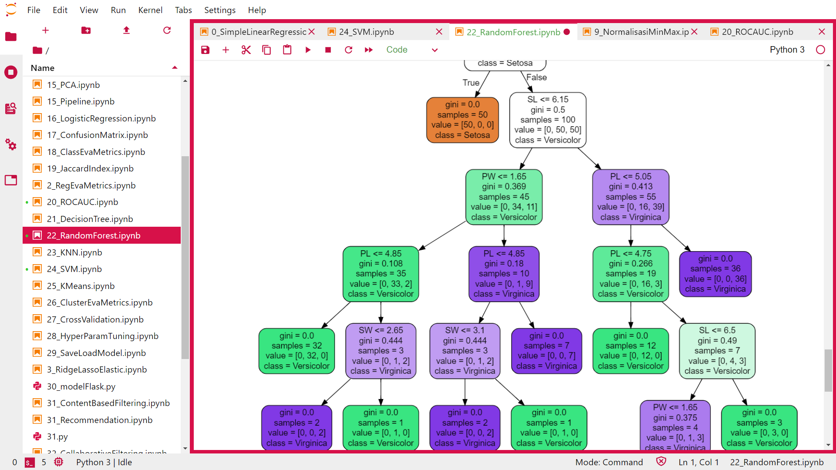836x470 pixels.
Task: Paste cells from the clipboard icon
Action: (287, 50)
